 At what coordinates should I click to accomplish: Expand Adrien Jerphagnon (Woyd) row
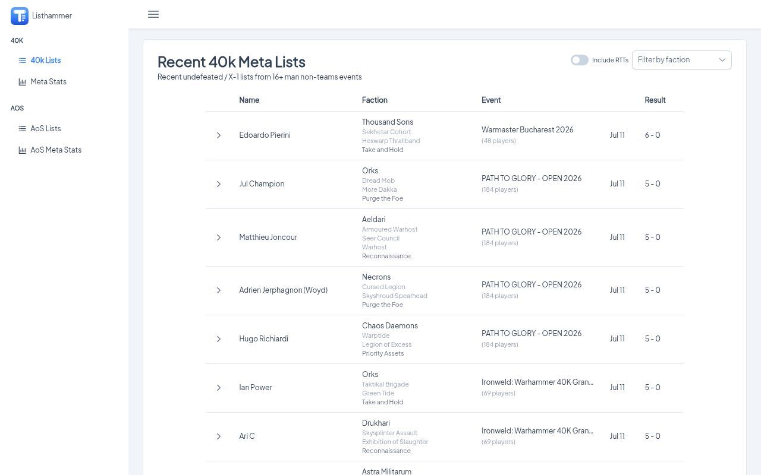pyautogui.click(x=219, y=290)
